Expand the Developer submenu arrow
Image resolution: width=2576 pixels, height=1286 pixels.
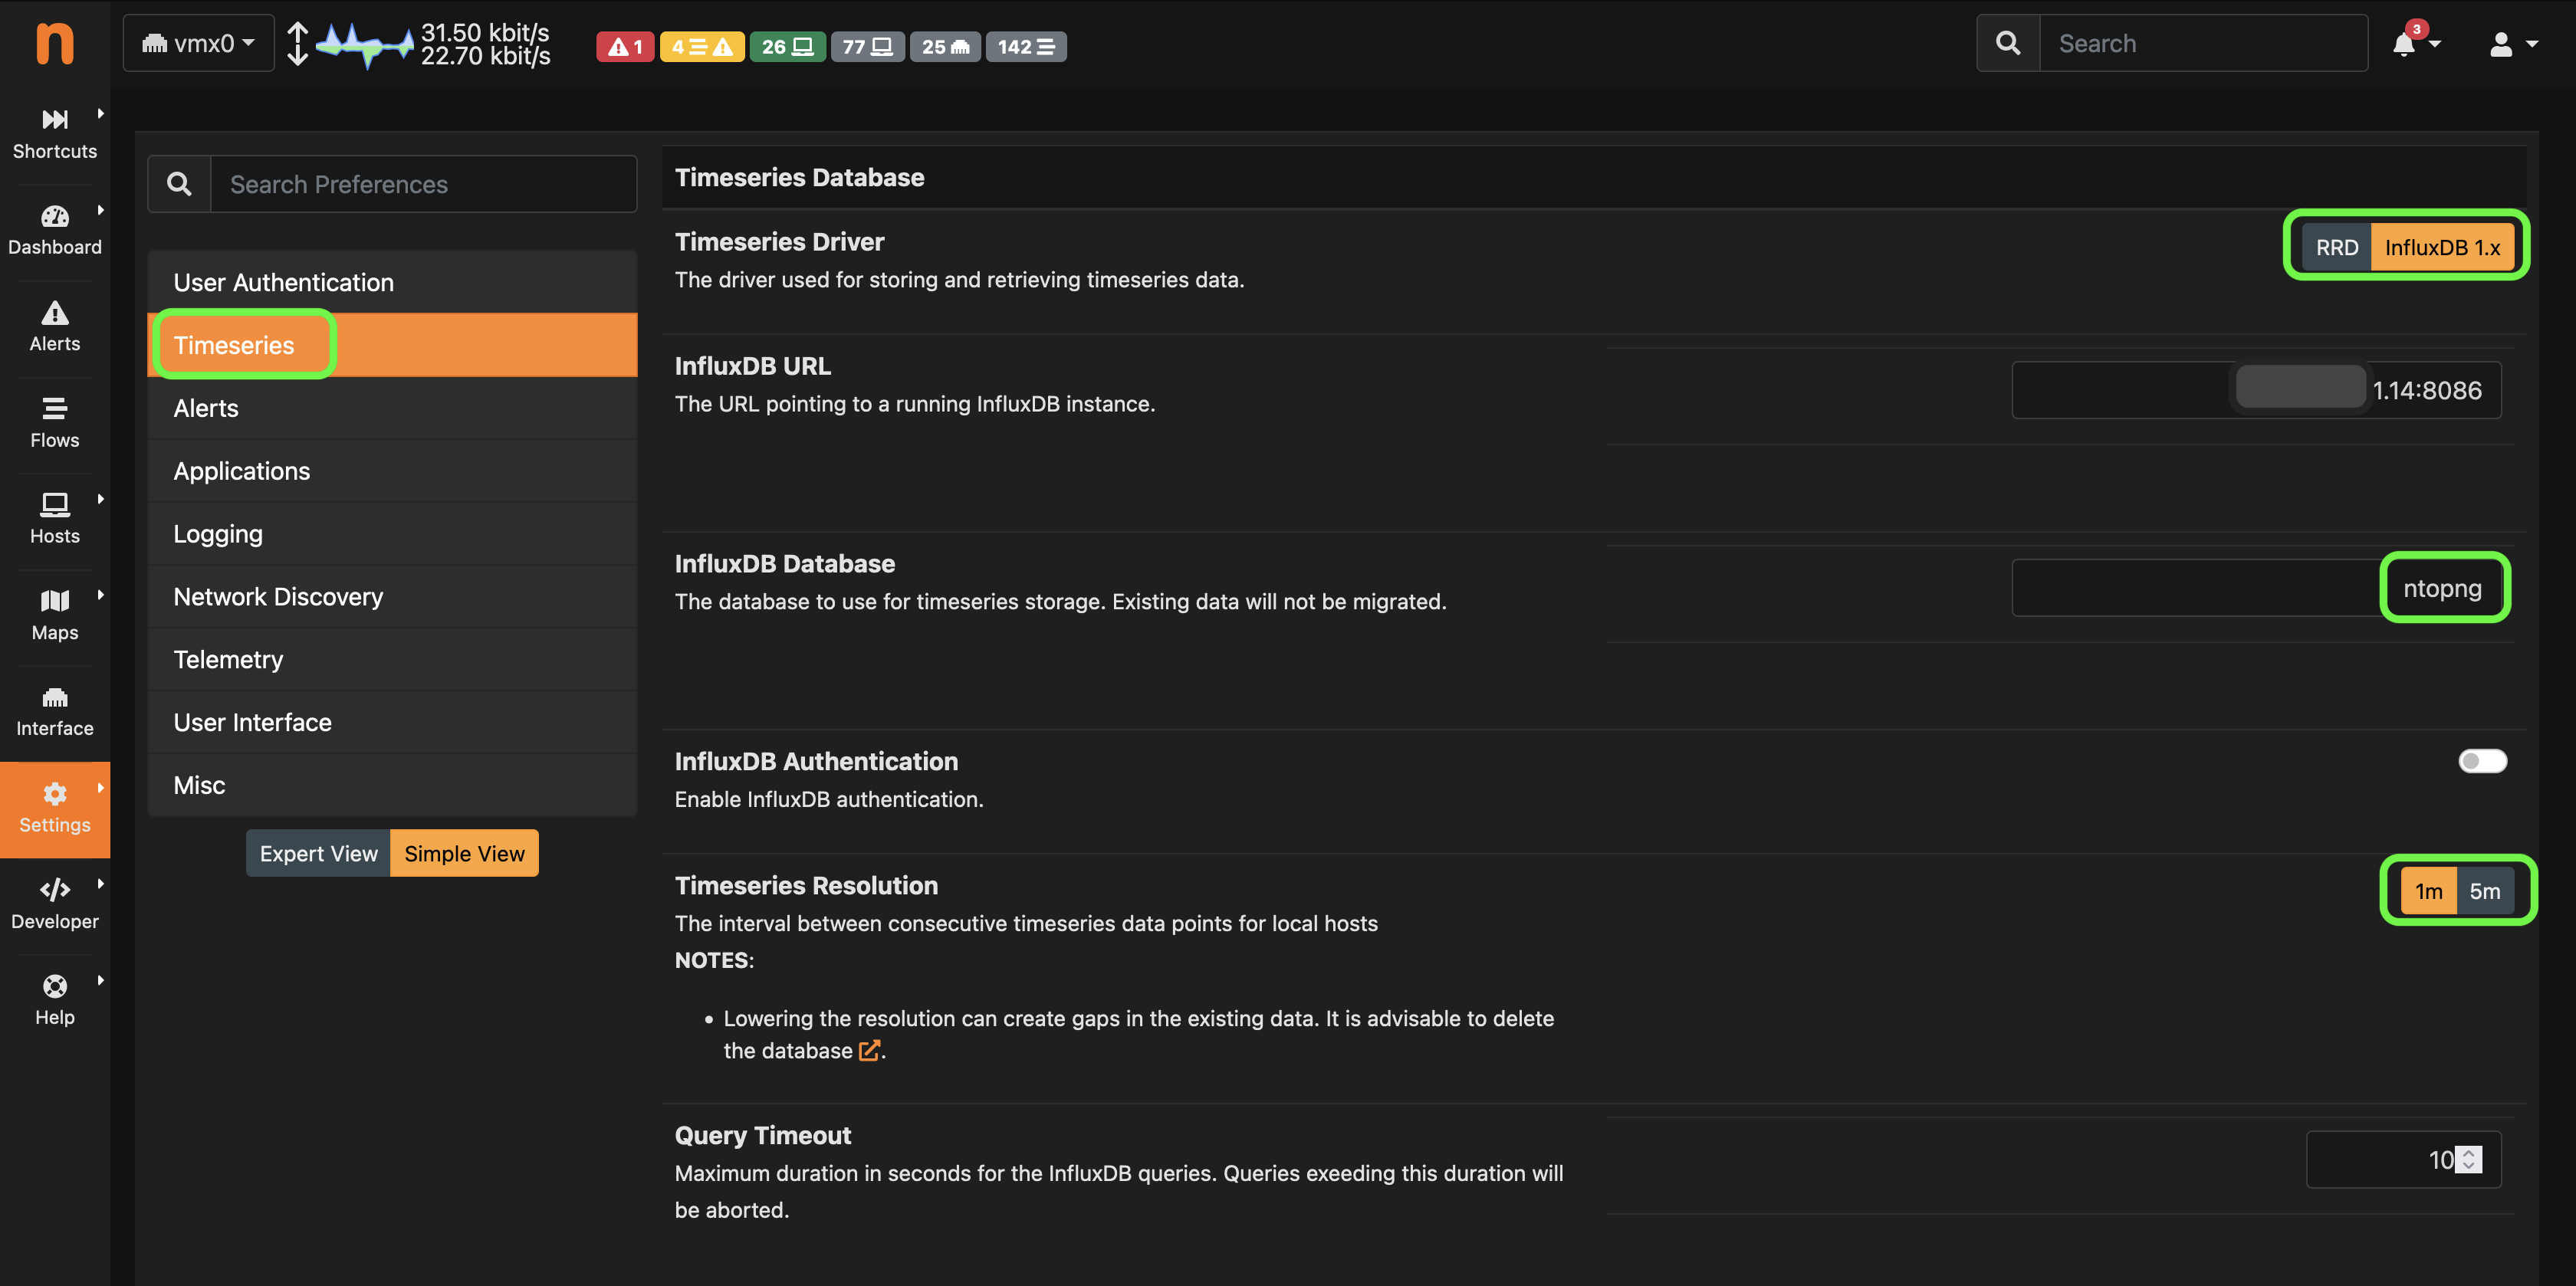[x=101, y=884]
